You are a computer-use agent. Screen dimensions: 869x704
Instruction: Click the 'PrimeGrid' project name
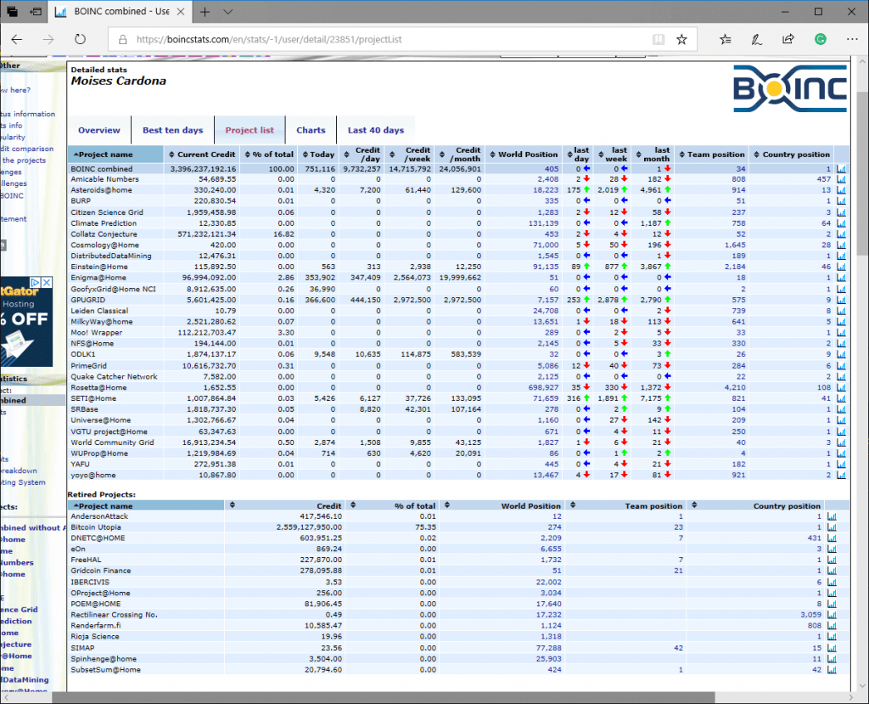tap(88, 366)
